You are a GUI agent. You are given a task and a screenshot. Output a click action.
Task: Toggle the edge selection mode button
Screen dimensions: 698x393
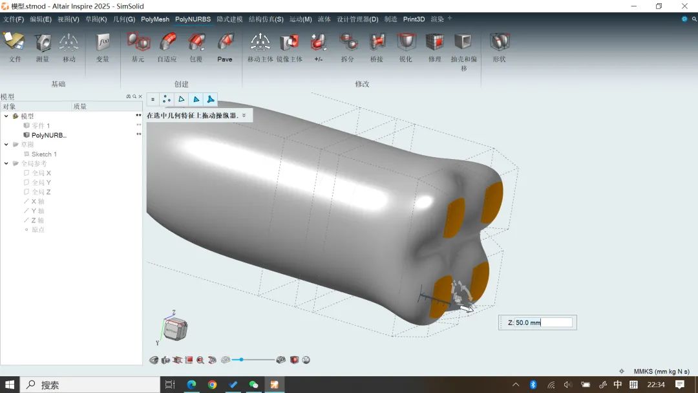point(182,100)
